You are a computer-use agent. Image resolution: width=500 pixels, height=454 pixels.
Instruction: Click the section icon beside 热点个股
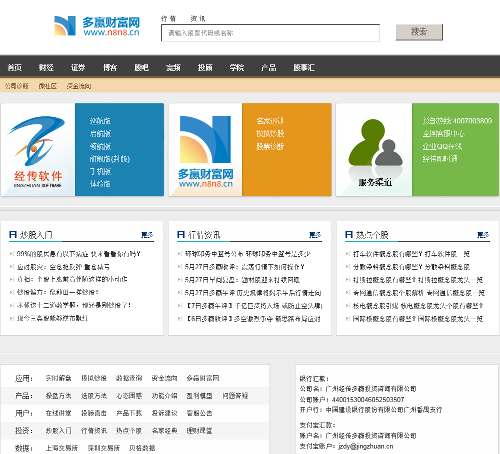349,234
